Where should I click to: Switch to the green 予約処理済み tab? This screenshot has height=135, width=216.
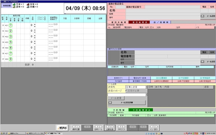coord(141,110)
